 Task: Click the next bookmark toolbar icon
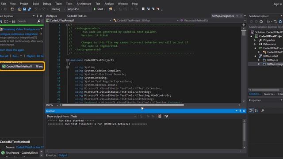click(x=153, y=9)
